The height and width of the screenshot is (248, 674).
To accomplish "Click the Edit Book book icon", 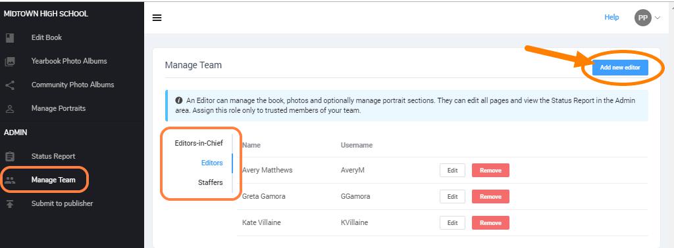I will [10, 37].
